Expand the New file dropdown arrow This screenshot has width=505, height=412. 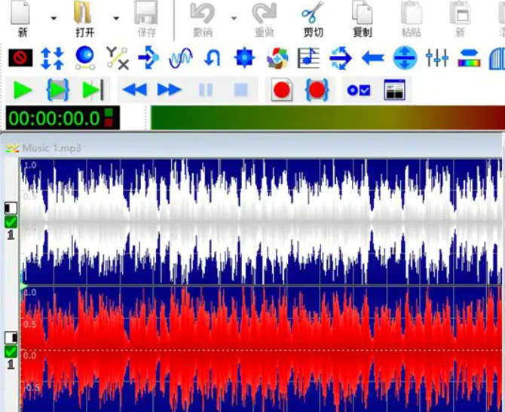tap(54, 18)
